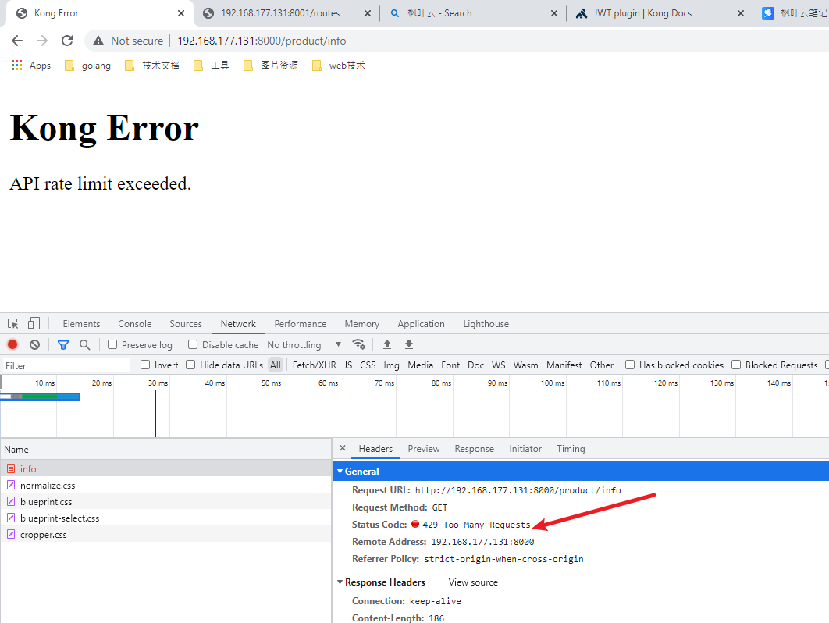Click the browser forward arrow
Viewport: 829px width, 623px height.
42,41
